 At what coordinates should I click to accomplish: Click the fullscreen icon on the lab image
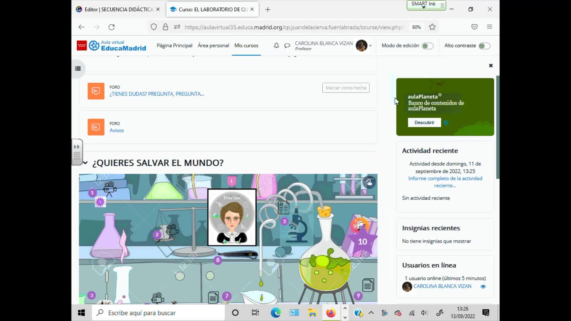tap(369, 182)
